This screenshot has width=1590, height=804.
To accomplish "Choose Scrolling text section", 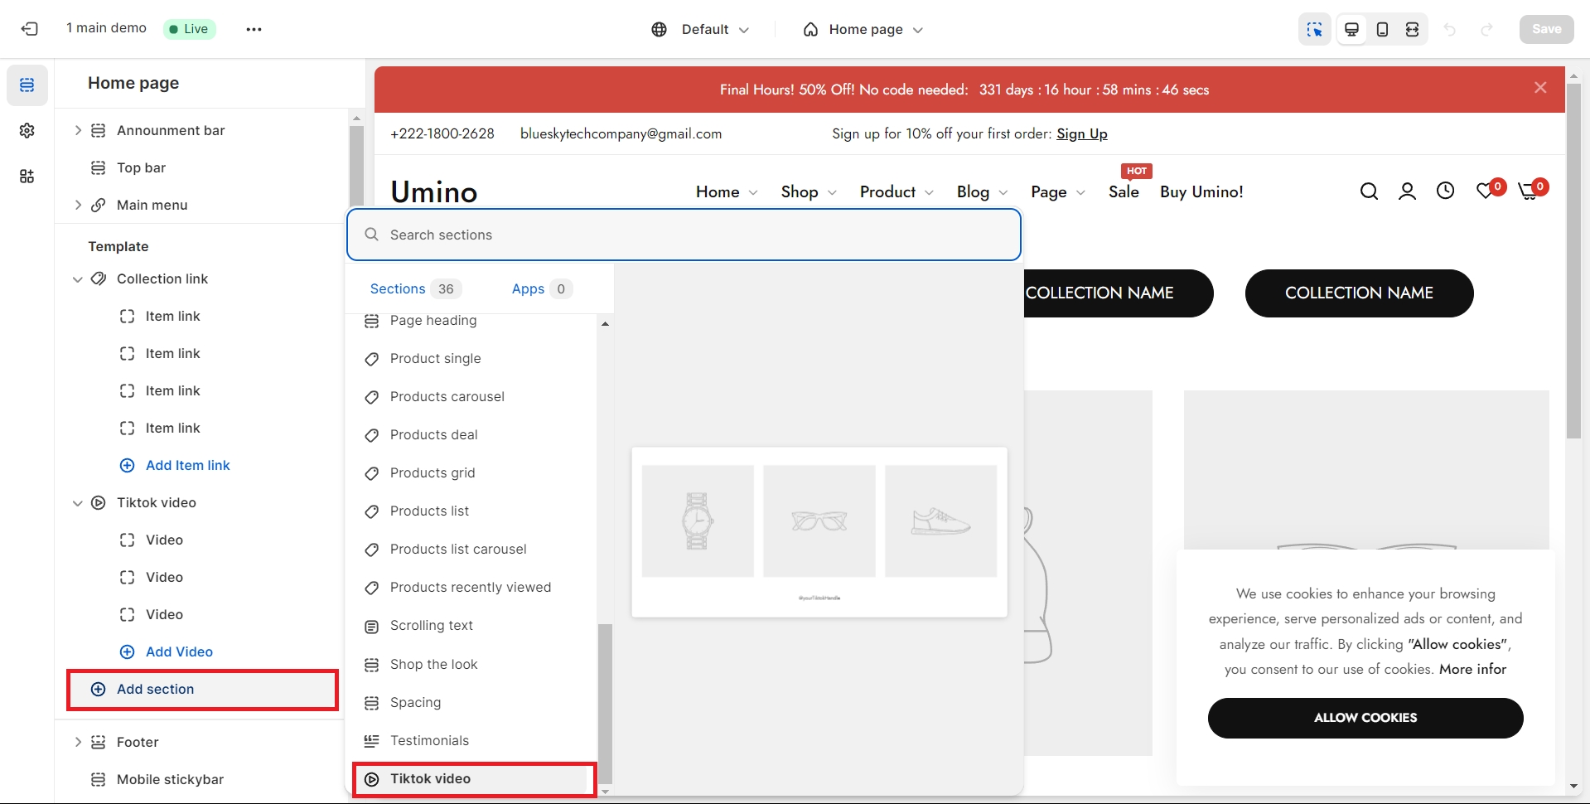I will [431, 626].
